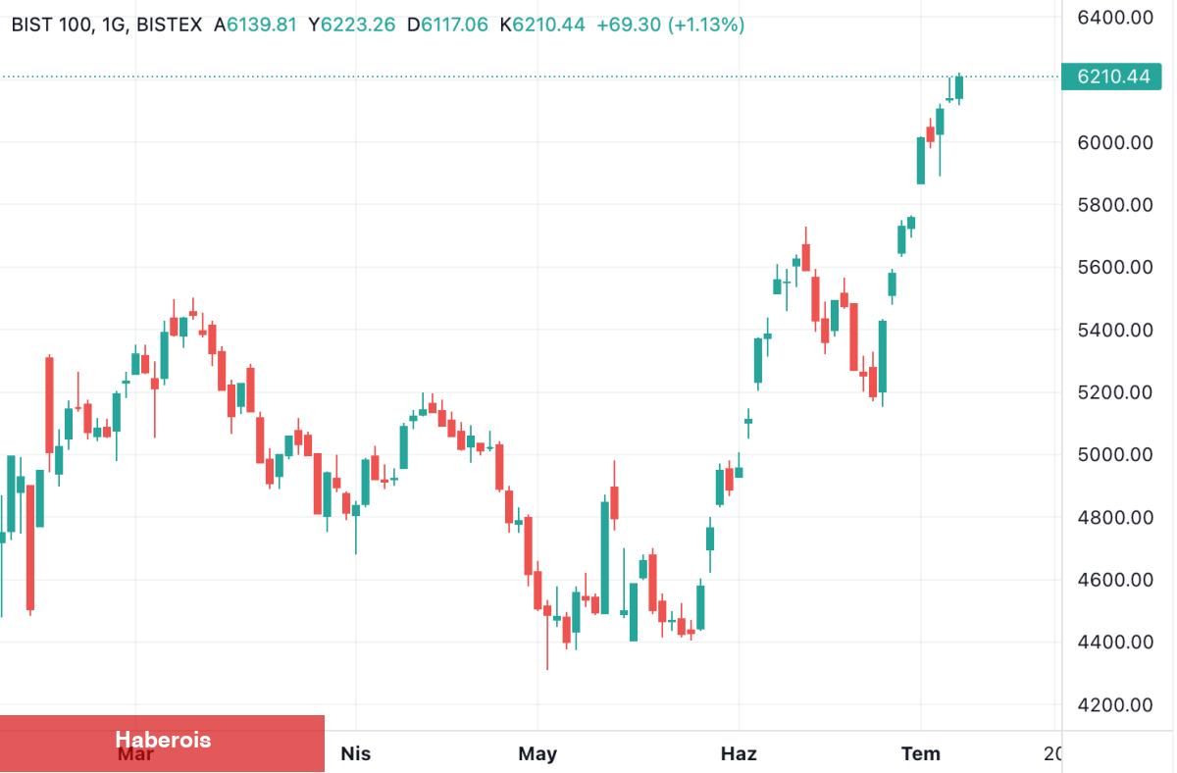Image resolution: width=1177 pixels, height=773 pixels.
Task: Click the 5000.00 price scale label
Action: 1114,454
